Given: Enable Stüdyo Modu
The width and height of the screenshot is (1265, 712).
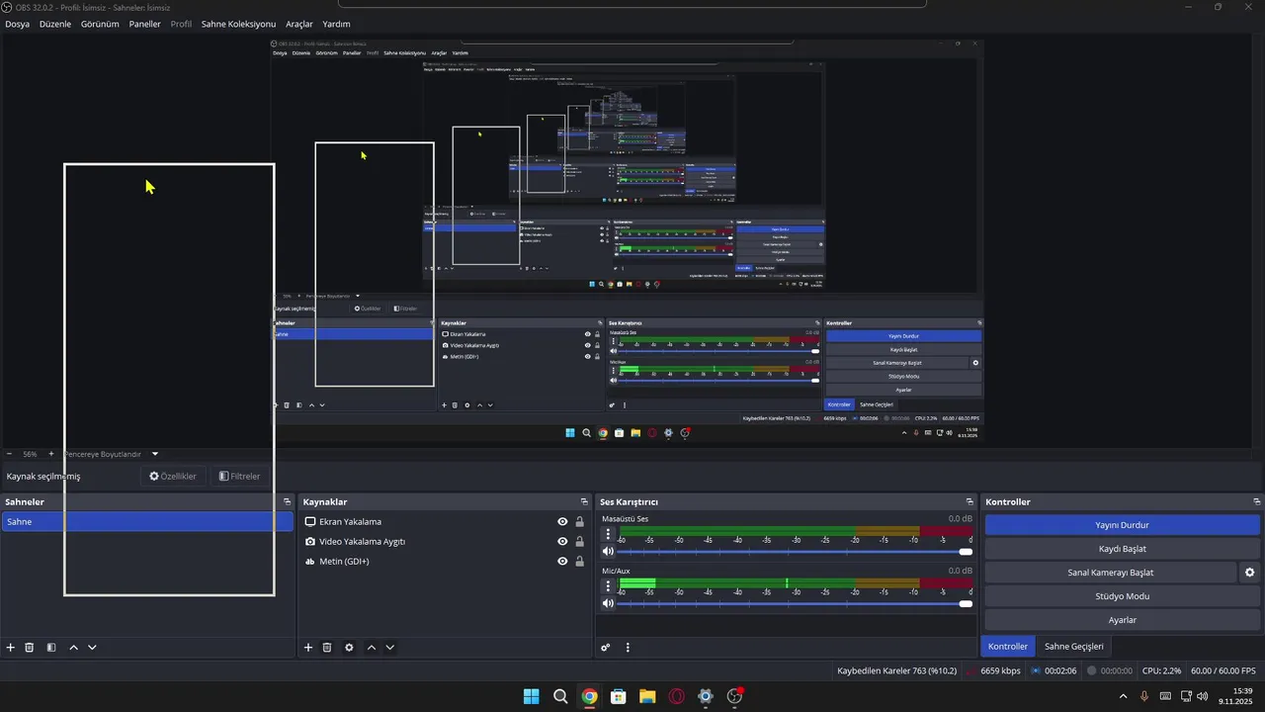Looking at the screenshot, I should (1123, 596).
